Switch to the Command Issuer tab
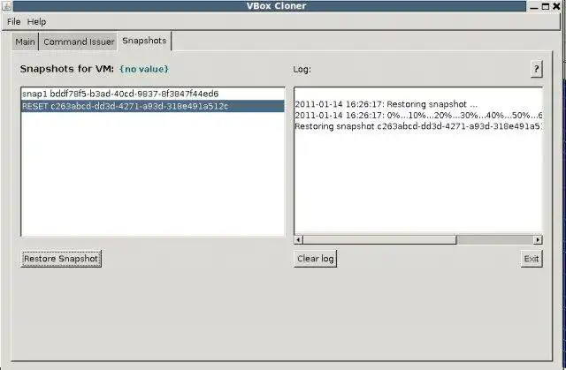The height and width of the screenshot is (370, 566). tap(79, 42)
